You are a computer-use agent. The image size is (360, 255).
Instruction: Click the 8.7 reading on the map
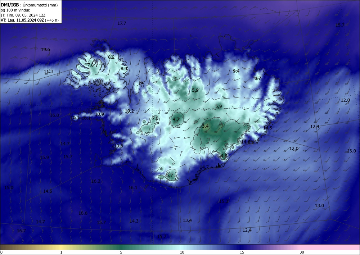pos(258,78)
